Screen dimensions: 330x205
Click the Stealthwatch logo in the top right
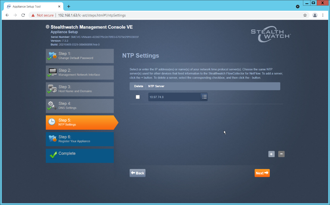pyautogui.click(x=270, y=34)
